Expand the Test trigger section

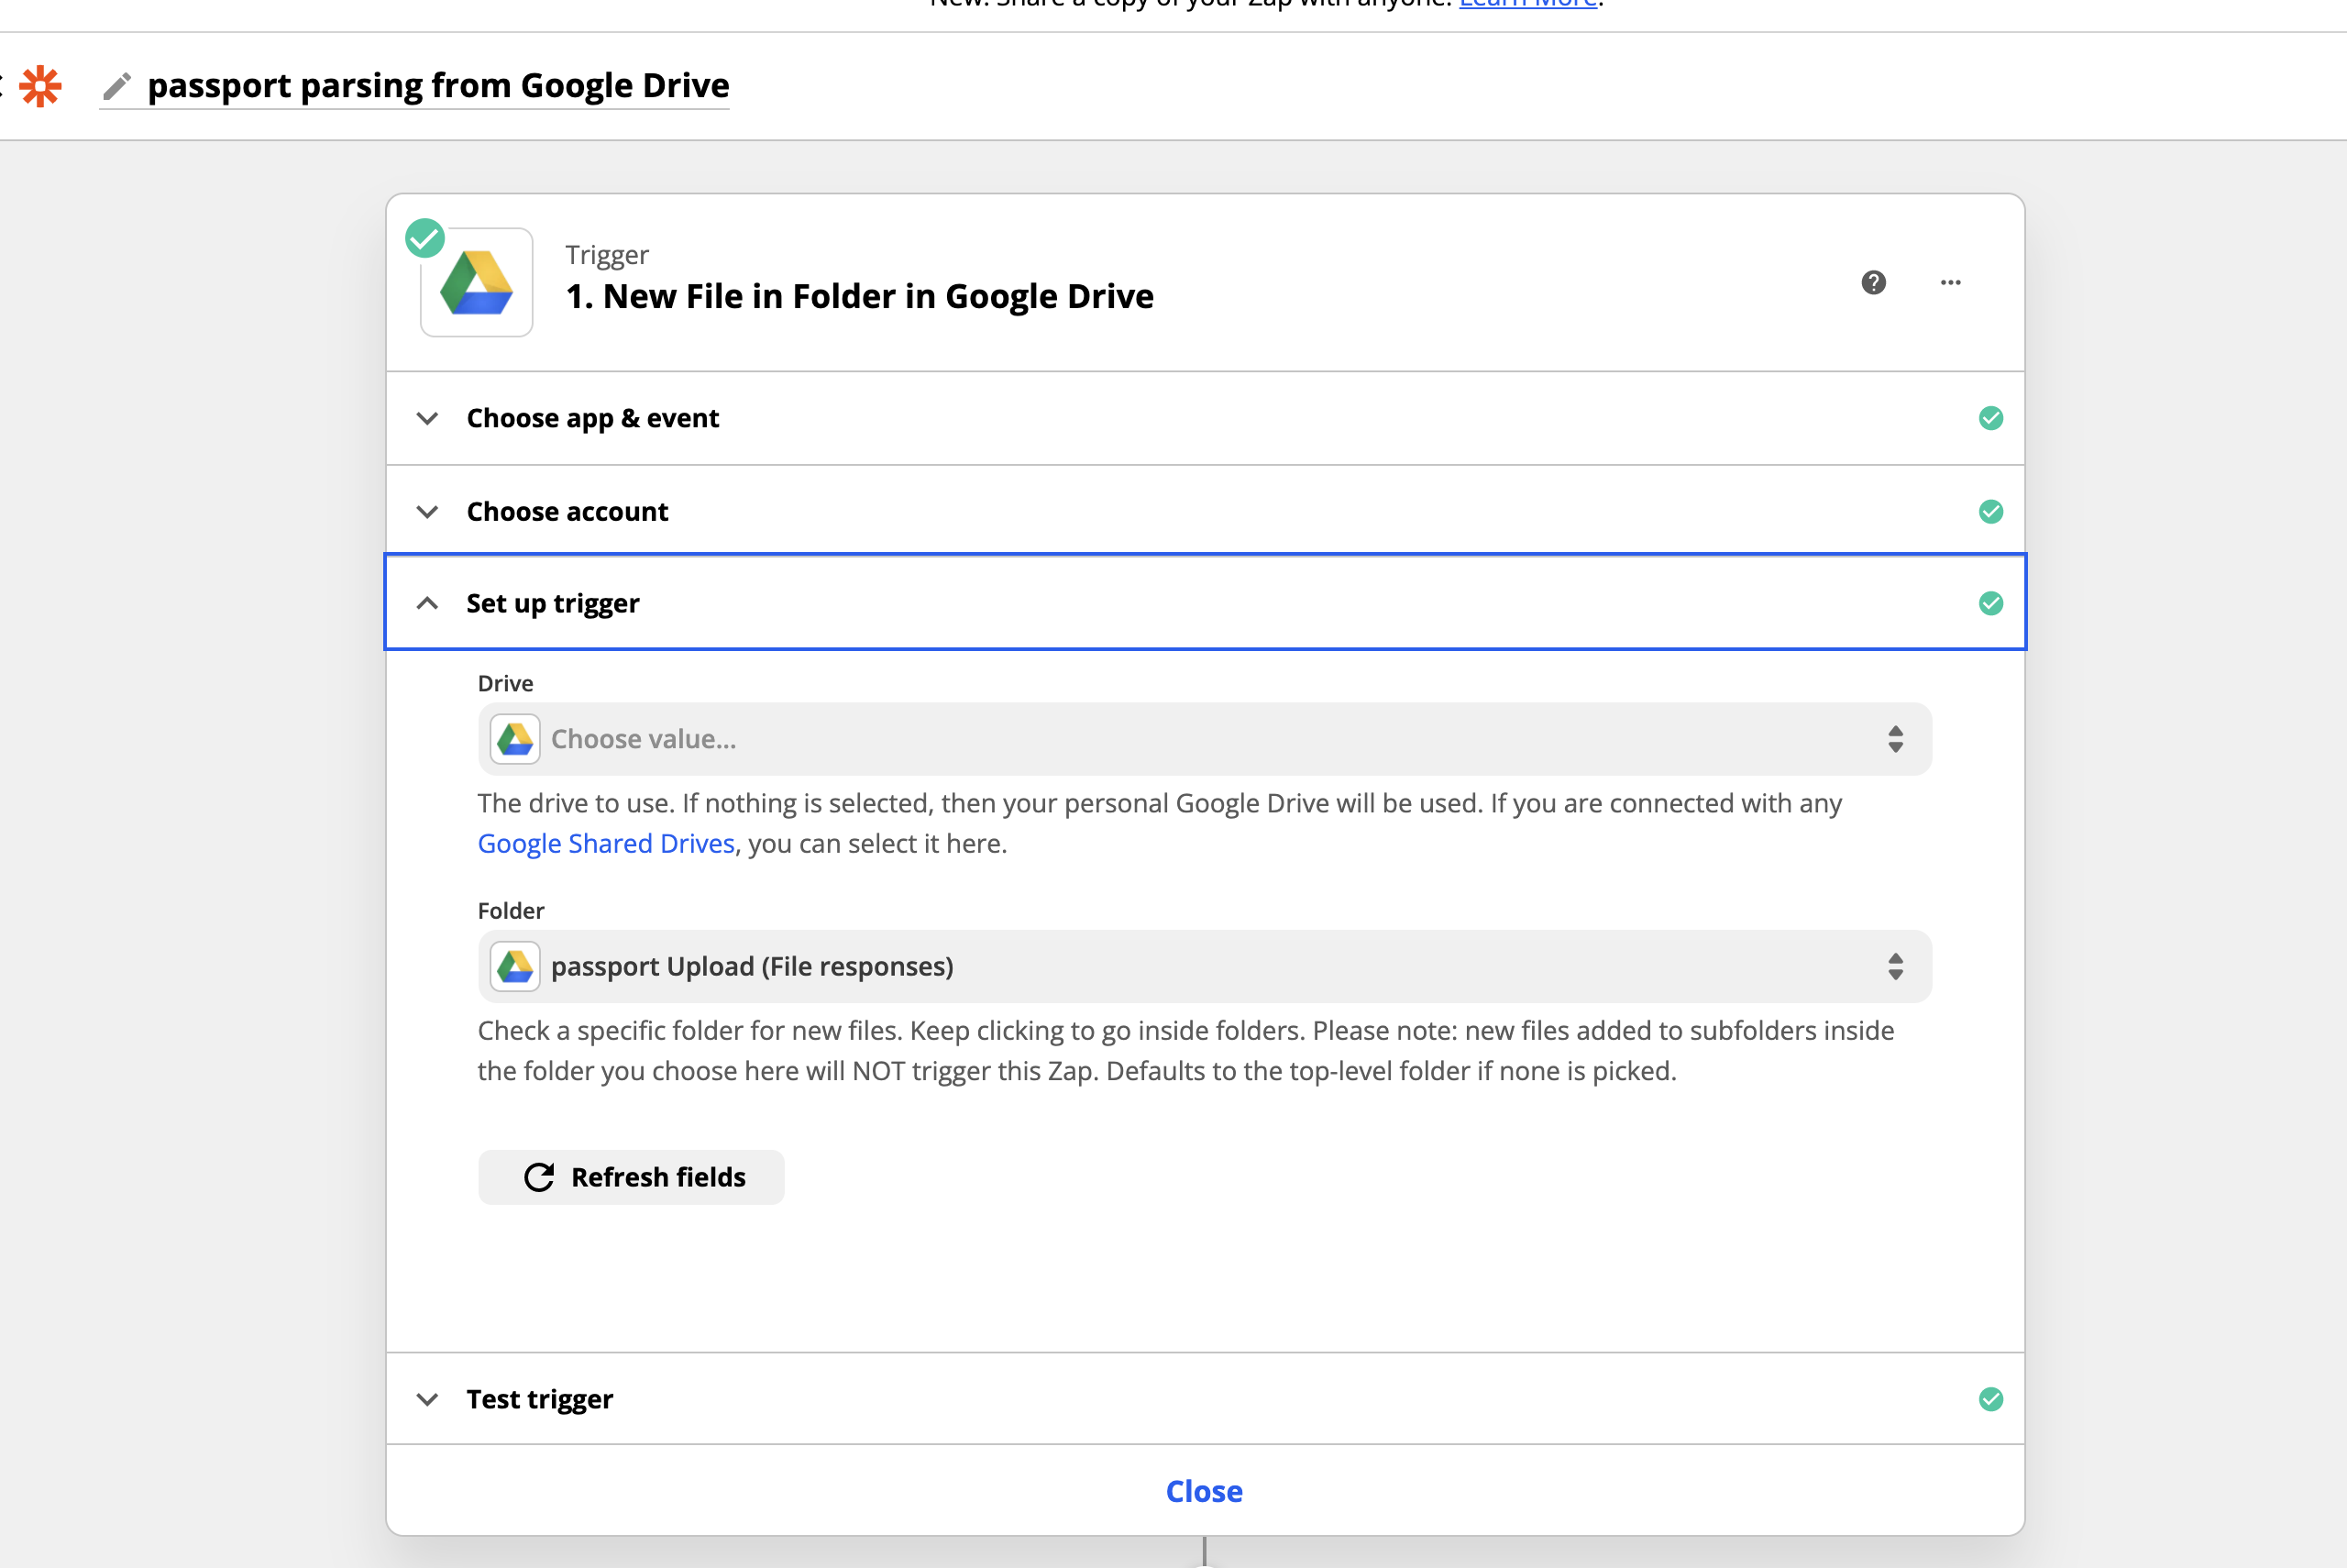point(539,1399)
